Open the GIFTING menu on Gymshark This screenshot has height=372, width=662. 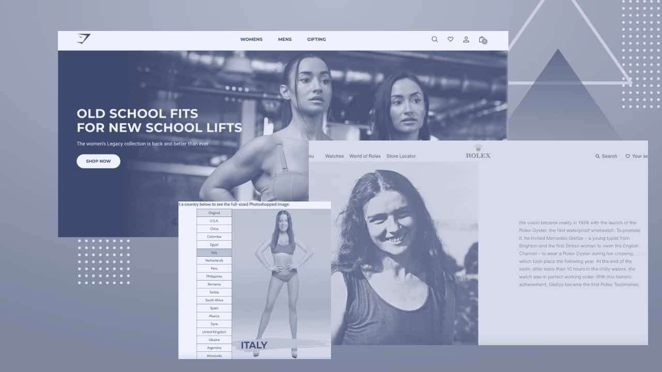click(317, 39)
